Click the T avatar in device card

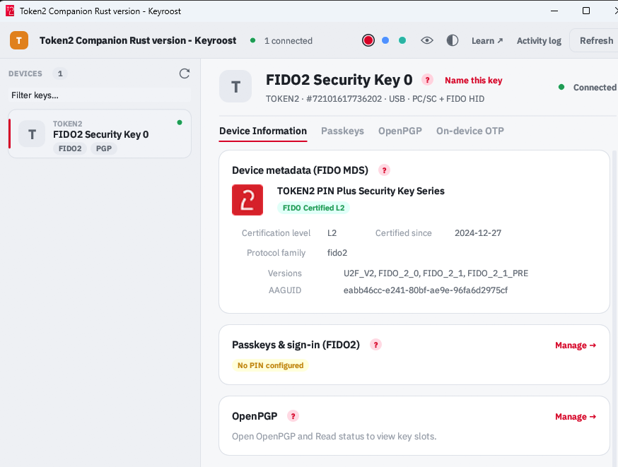[32, 134]
